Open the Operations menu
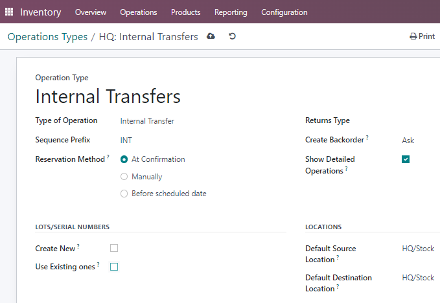Image resolution: width=440 pixels, height=303 pixels. 139,12
